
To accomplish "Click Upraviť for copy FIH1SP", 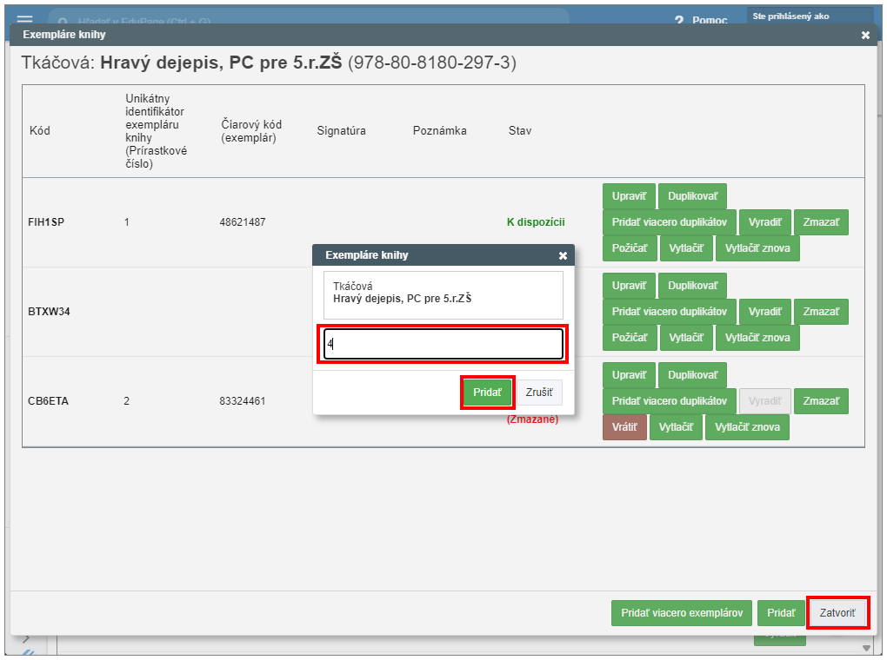I will click(628, 196).
